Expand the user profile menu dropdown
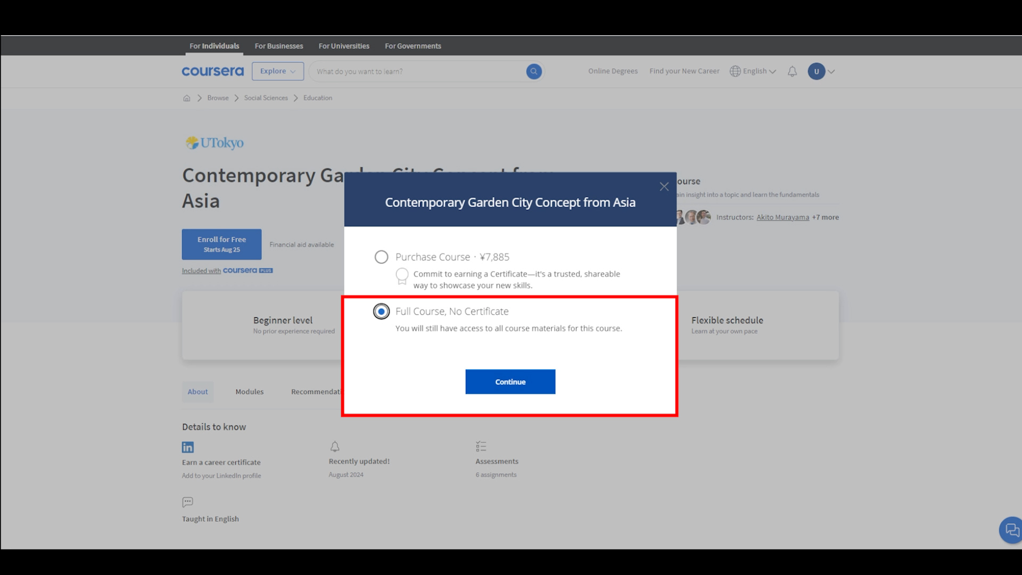This screenshot has width=1022, height=575. (x=830, y=71)
